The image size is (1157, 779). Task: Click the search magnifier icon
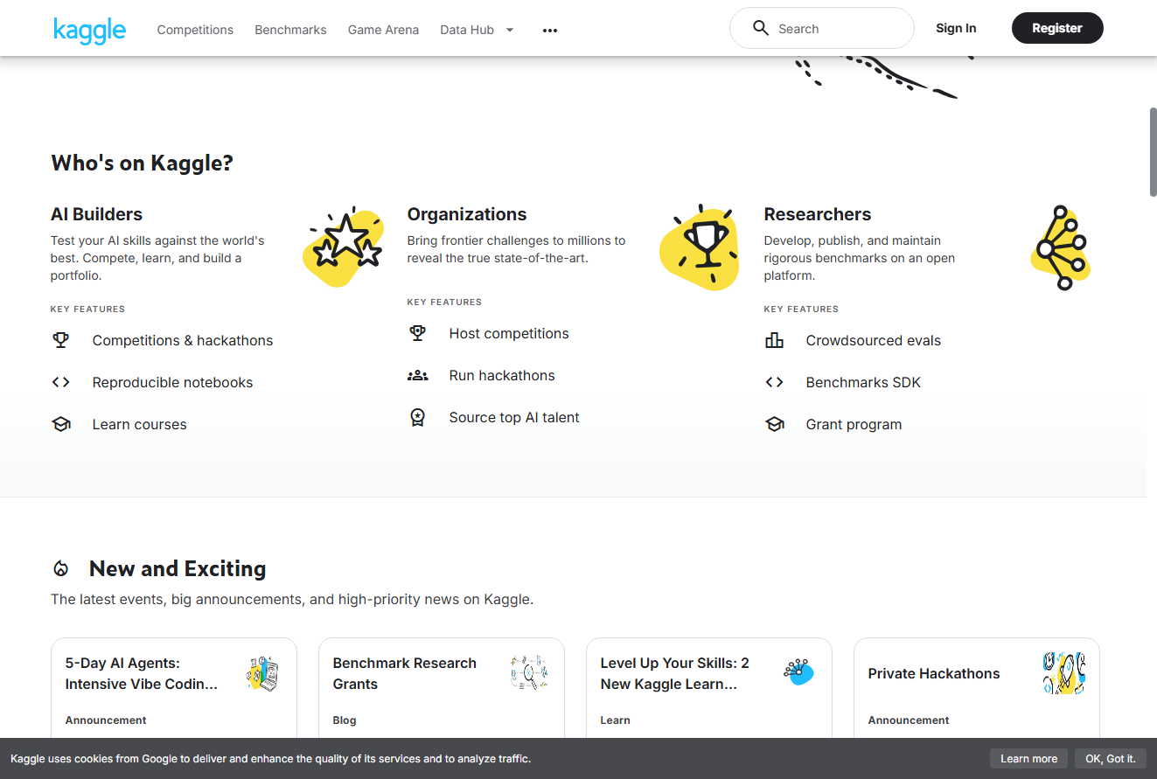pyautogui.click(x=761, y=28)
